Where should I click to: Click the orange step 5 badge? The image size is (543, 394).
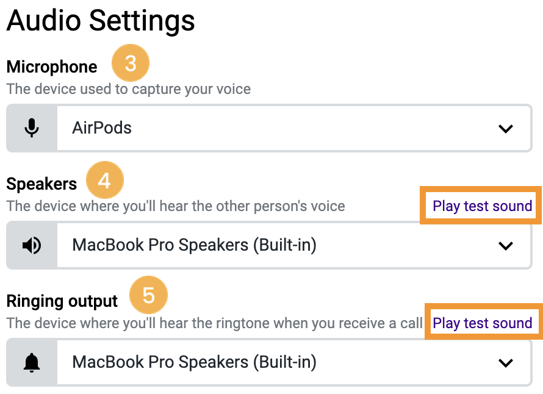[148, 295]
